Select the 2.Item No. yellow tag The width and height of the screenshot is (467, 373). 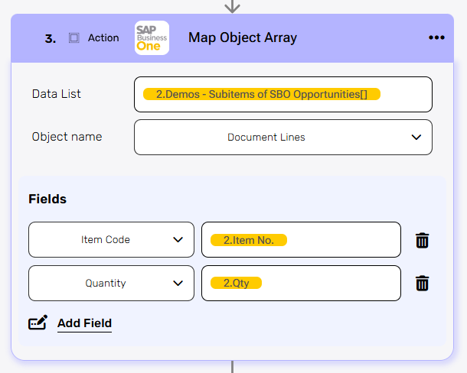[x=248, y=240]
